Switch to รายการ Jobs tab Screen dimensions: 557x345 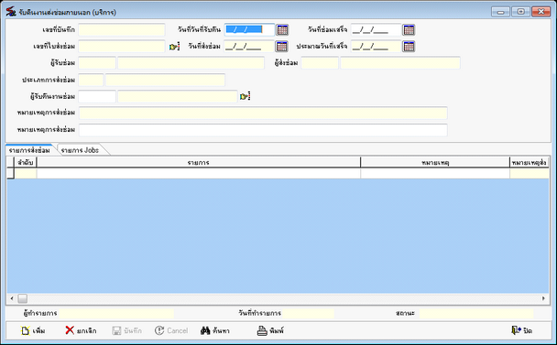tap(80, 150)
